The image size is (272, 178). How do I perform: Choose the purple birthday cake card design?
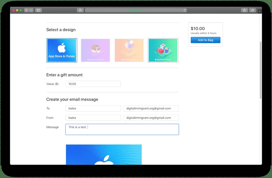click(95, 50)
